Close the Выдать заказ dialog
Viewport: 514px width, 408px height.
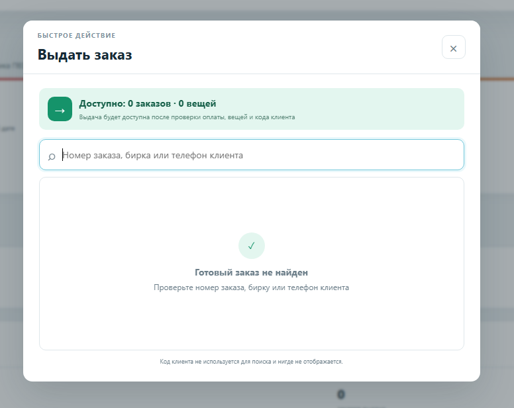pyautogui.click(x=453, y=47)
